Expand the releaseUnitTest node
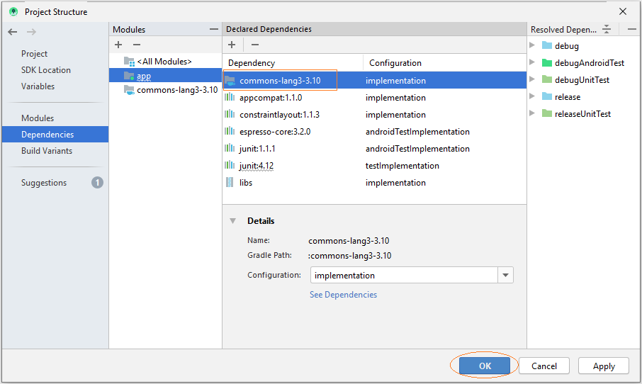Viewport: 642px width, 384px height. pyautogui.click(x=532, y=113)
